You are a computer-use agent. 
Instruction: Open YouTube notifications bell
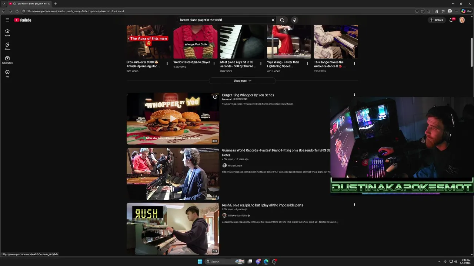click(451, 20)
